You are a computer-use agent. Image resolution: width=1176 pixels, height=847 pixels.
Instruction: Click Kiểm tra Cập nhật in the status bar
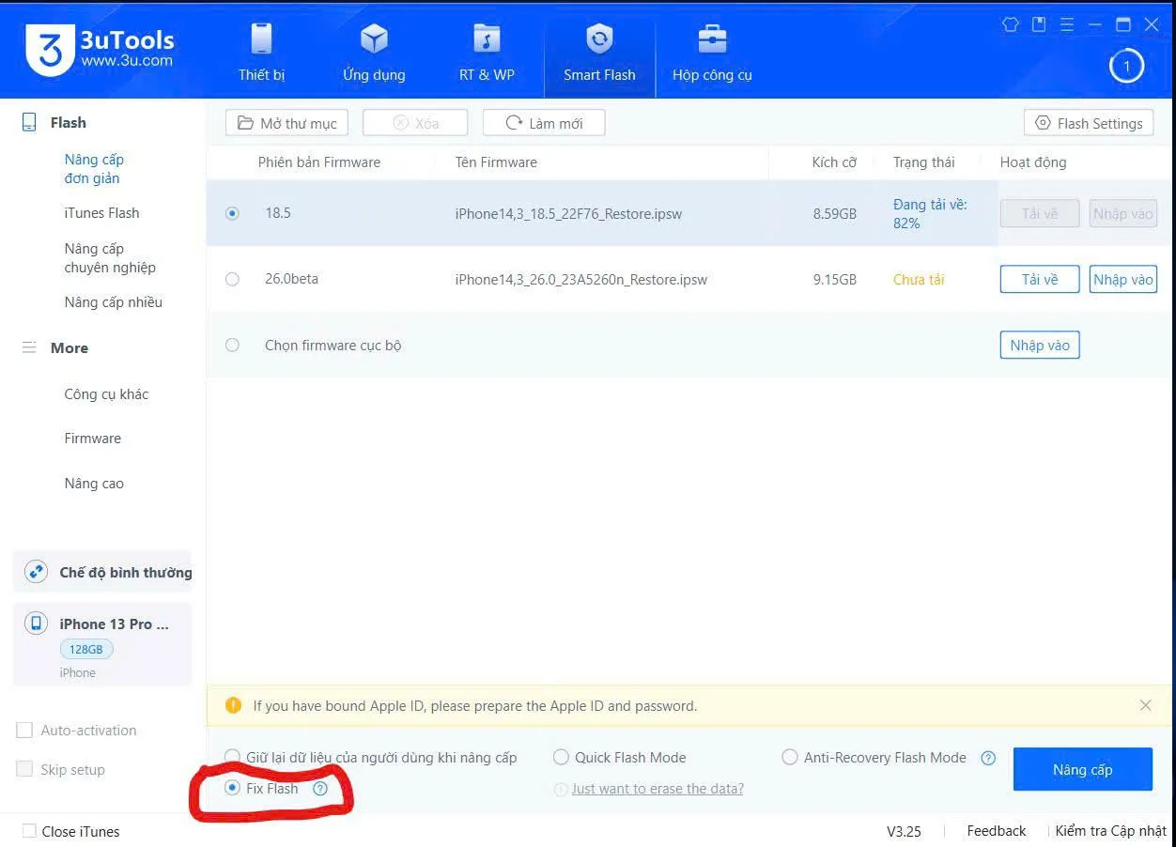coord(1110,831)
